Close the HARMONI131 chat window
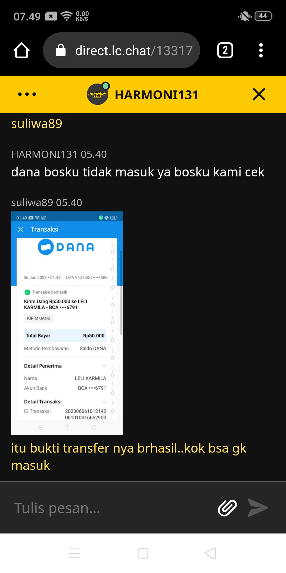 pyautogui.click(x=259, y=94)
